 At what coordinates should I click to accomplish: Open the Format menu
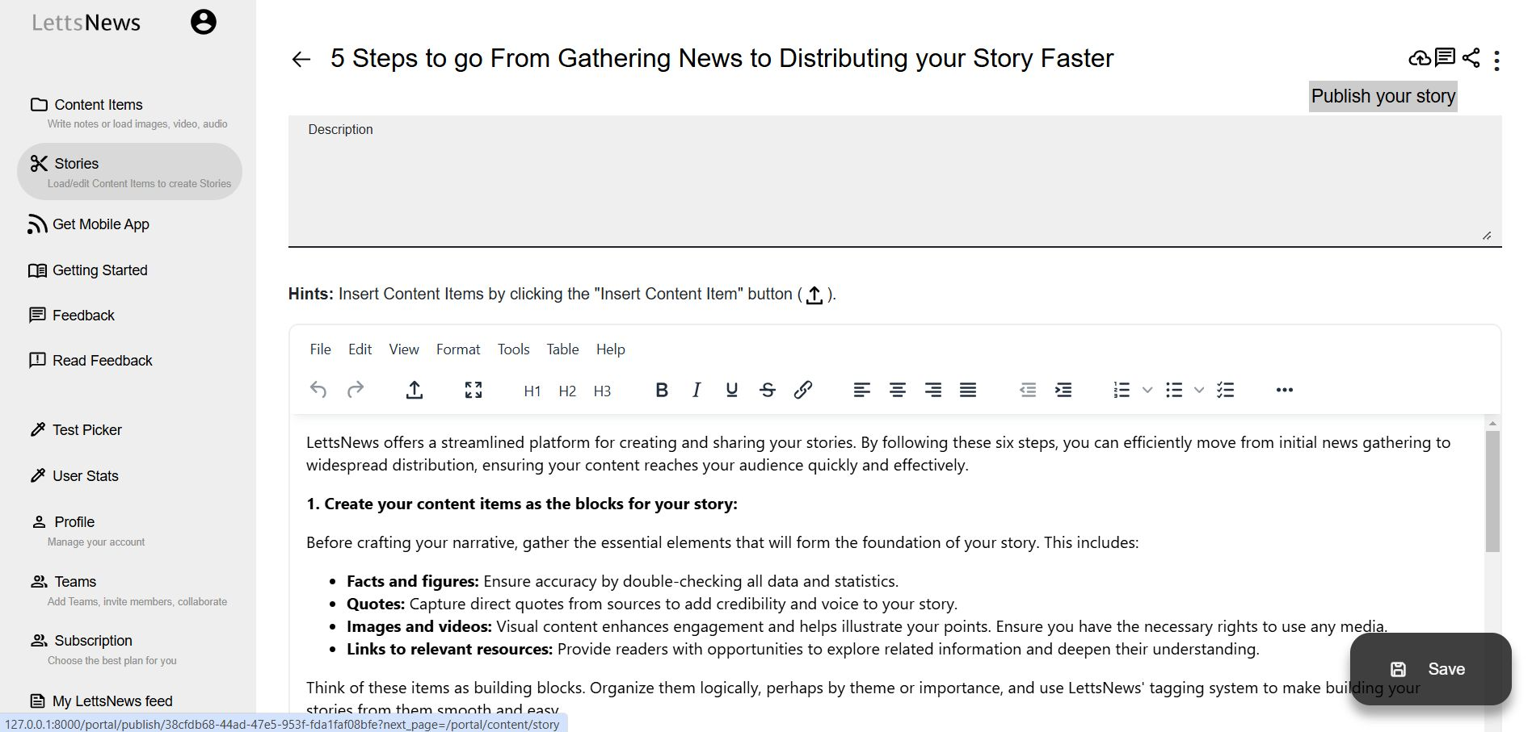click(x=457, y=349)
